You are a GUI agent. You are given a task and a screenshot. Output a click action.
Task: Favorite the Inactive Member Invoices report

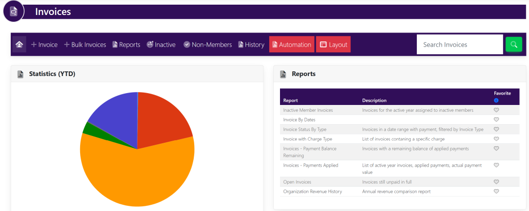(496, 110)
